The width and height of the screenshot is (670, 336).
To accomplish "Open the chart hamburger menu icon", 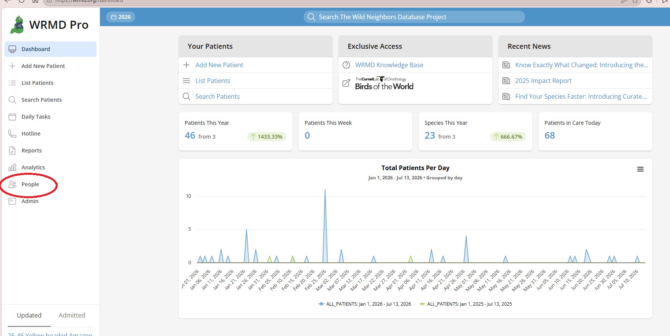I will [x=640, y=169].
